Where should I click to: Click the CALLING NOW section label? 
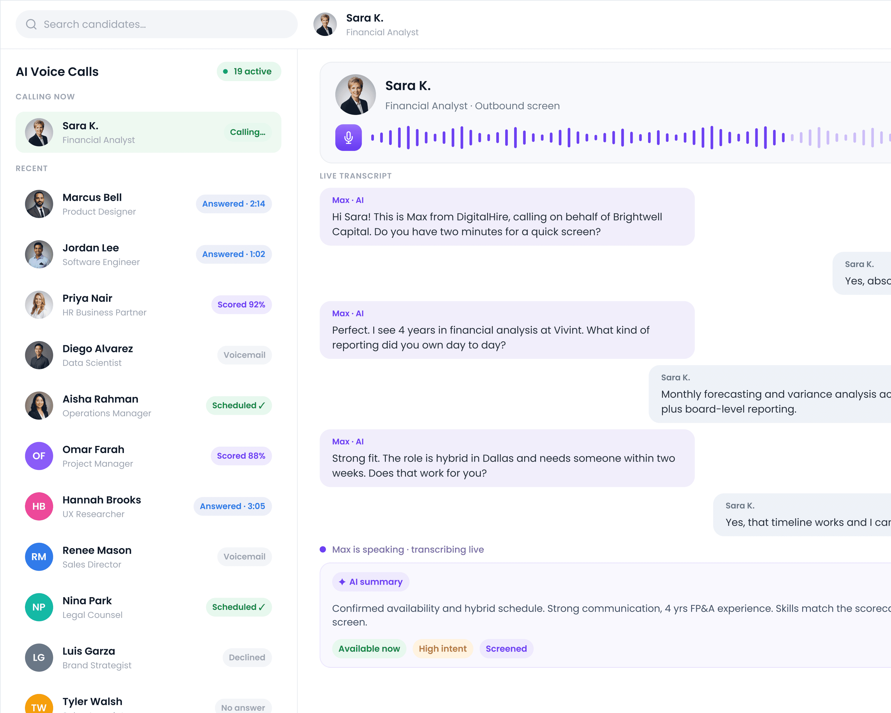[x=45, y=97]
